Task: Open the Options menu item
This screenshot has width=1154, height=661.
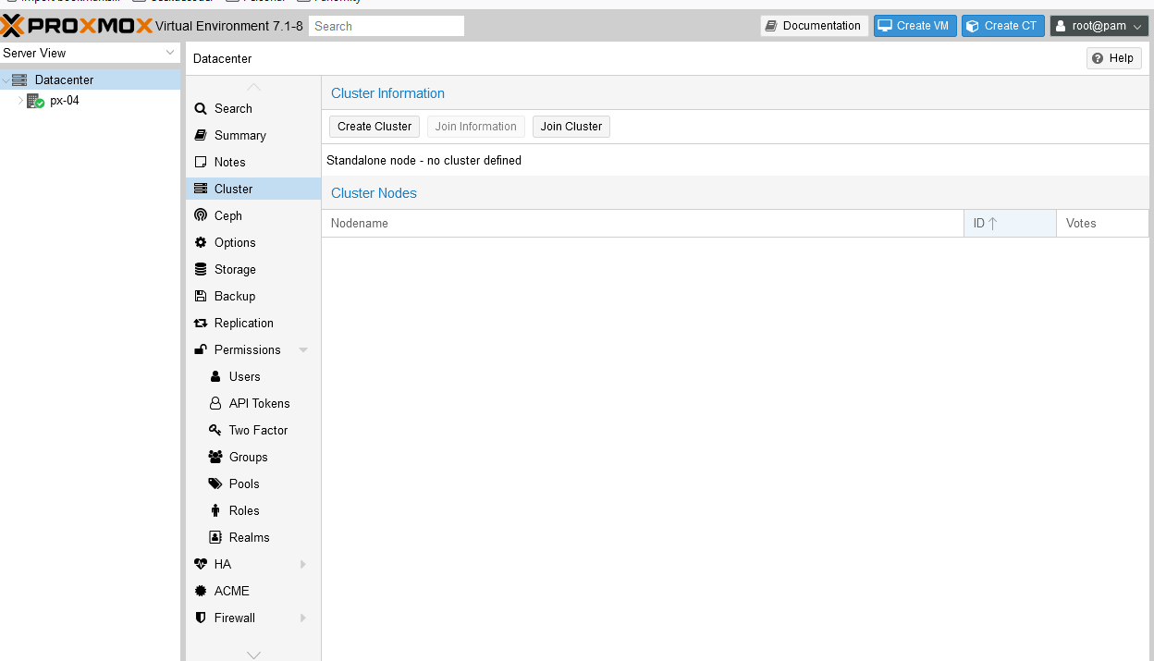Action: (x=235, y=242)
